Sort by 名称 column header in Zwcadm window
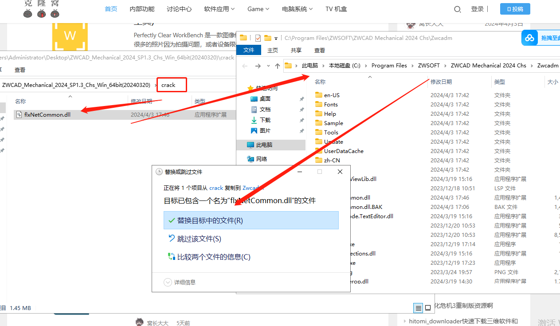Image resolution: width=560 pixels, height=326 pixels. (320, 82)
